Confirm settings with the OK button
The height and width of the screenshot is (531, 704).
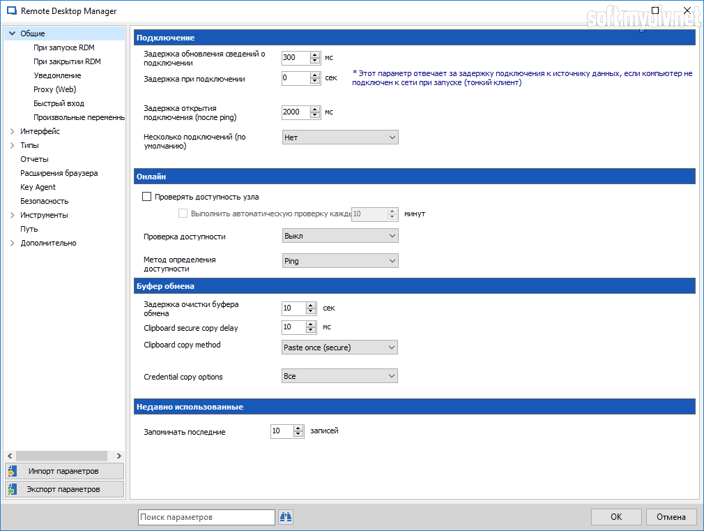pos(616,516)
